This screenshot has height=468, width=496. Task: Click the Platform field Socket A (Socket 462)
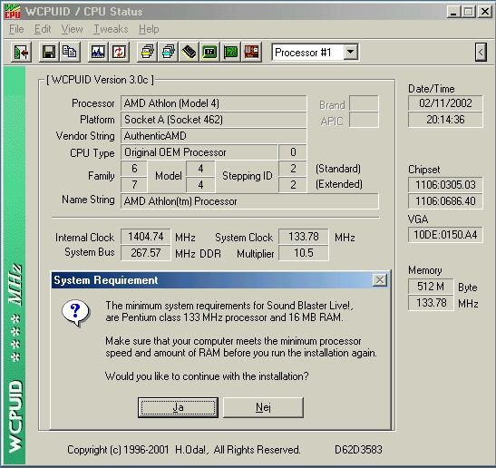point(213,120)
